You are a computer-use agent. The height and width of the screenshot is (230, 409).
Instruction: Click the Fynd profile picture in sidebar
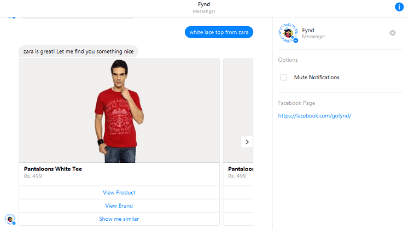pyautogui.click(x=288, y=33)
